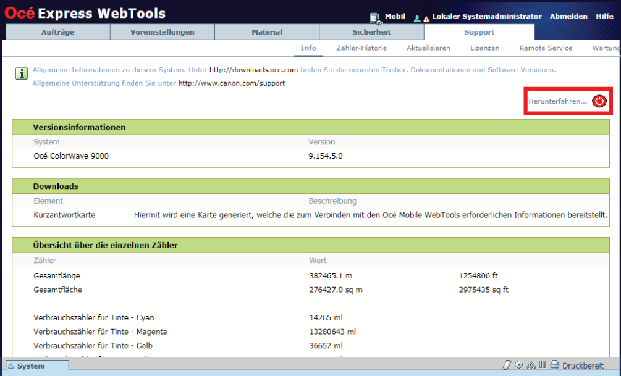The width and height of the screenshot is (621, 376).
Task: Click Verbrauchszähler für Tinte - Magenta label
Action: 100,332
